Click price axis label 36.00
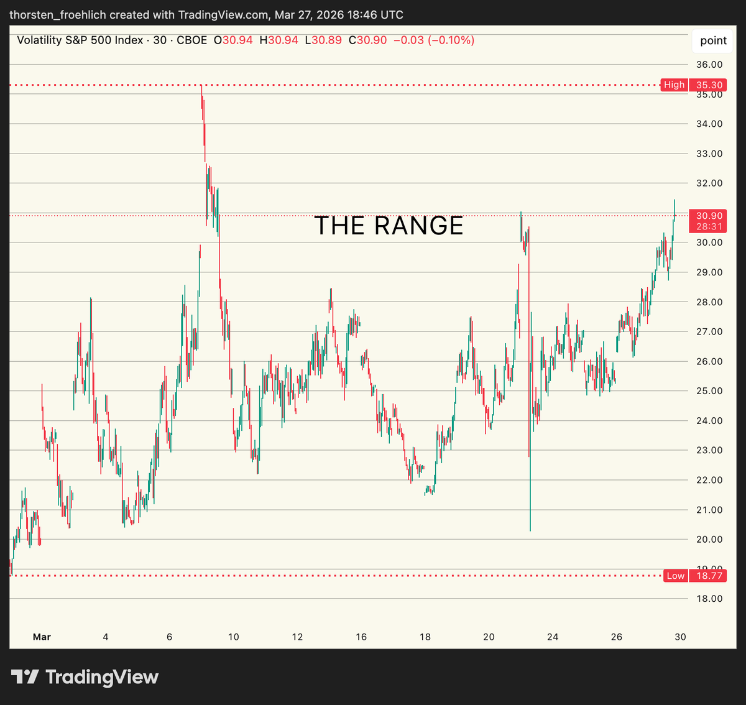The image size is (746, 705). pos(709,65)
